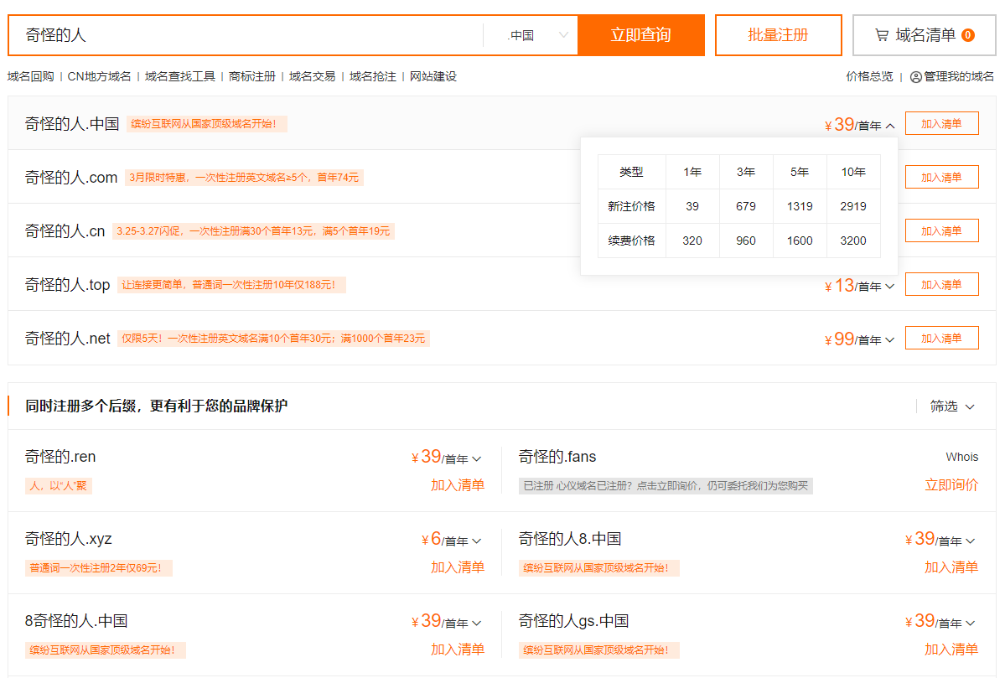Click the shopping cart icon in 域名清单
The width and height of the screenshot is (1005, 678).
tap(881, 35)
